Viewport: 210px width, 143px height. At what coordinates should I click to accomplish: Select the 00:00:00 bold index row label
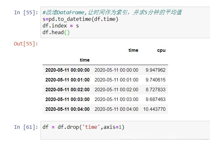67,70
